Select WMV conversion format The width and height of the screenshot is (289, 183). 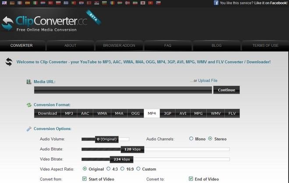(x=215, y=113)
